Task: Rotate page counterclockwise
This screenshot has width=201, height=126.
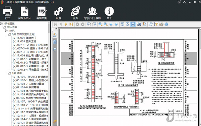Action: tap(89, 24)
